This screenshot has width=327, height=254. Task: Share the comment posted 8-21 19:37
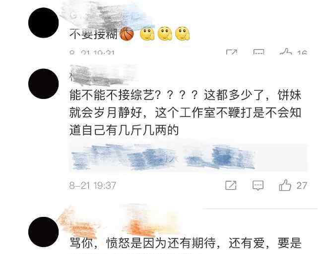[x=231, y=185]
